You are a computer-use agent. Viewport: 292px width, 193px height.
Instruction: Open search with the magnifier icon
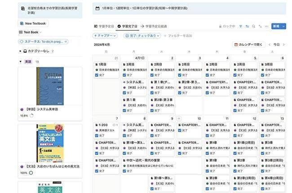point(253,26)
